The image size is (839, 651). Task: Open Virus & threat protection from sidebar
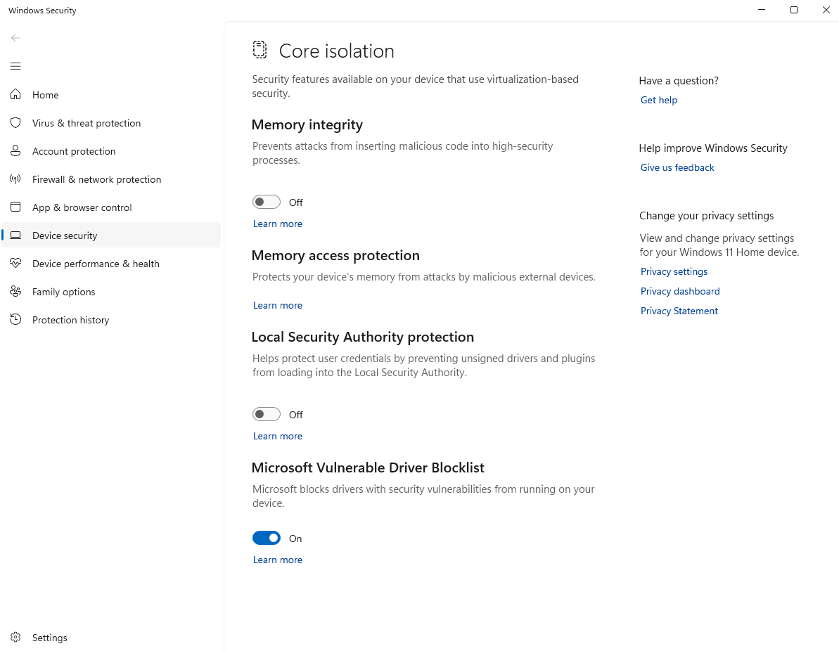tap(86, 122)
